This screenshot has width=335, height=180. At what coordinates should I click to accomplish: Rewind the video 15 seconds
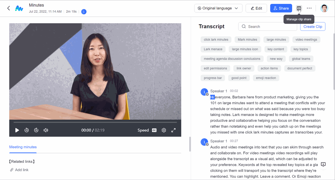[26, 130]
